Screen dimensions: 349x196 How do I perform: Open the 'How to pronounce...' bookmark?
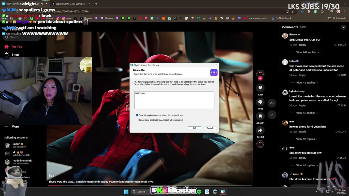pos(255,18)
